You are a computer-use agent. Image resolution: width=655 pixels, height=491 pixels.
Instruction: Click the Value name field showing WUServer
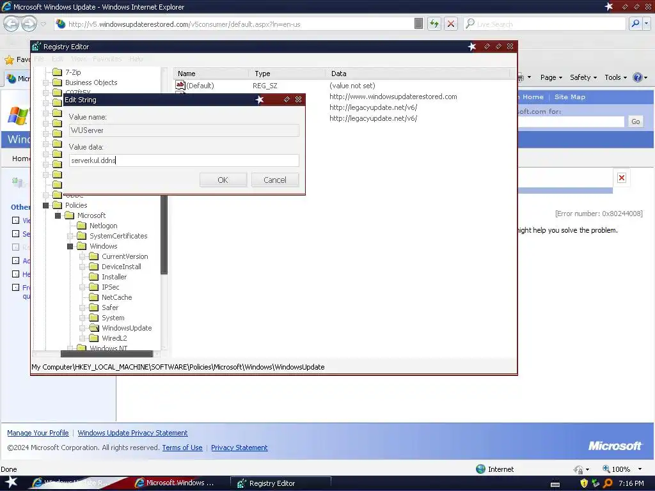184,130
